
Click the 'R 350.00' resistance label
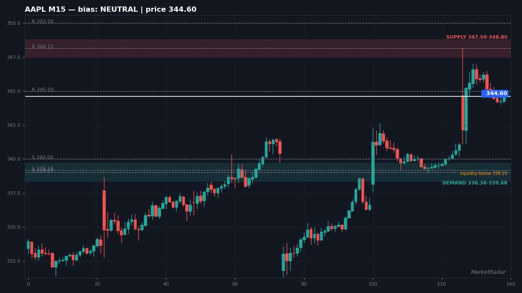(x=43, y=22)
